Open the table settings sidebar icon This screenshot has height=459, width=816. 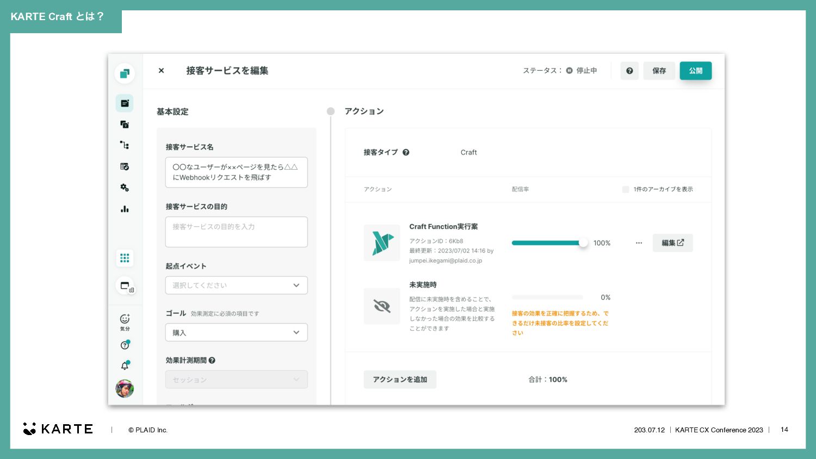(x=125, y=166)
